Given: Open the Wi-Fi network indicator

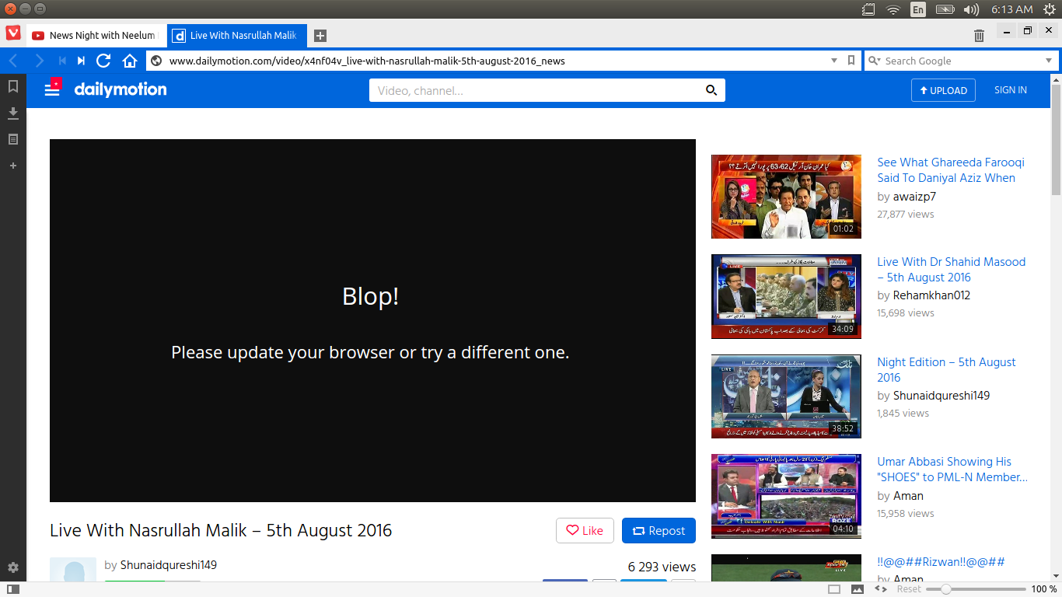Looking at the screenshot, I should click(893, 9).
